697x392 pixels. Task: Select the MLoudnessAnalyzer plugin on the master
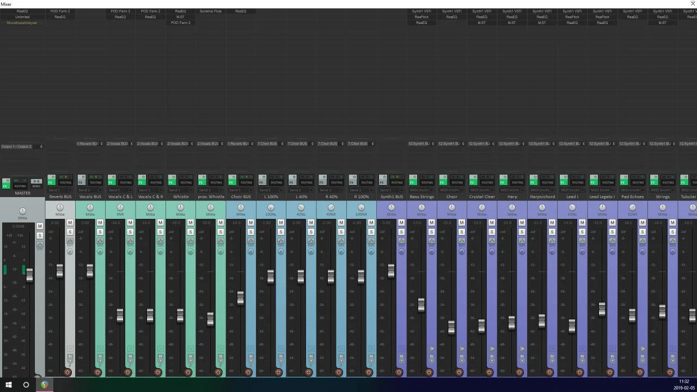pos(22,23)
